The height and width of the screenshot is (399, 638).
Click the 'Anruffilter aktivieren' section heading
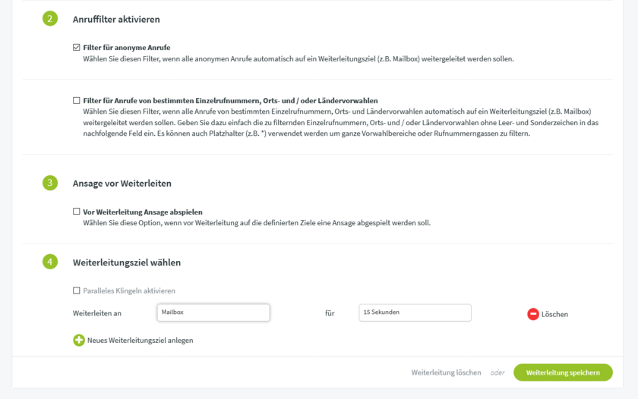[116, 20]
